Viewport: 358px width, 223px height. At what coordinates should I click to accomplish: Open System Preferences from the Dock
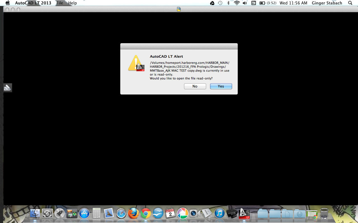pyautogui.click(x=48, y=214)
